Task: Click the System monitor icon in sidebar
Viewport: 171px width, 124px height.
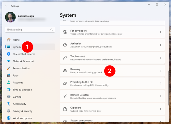Action: pos(9,47)
